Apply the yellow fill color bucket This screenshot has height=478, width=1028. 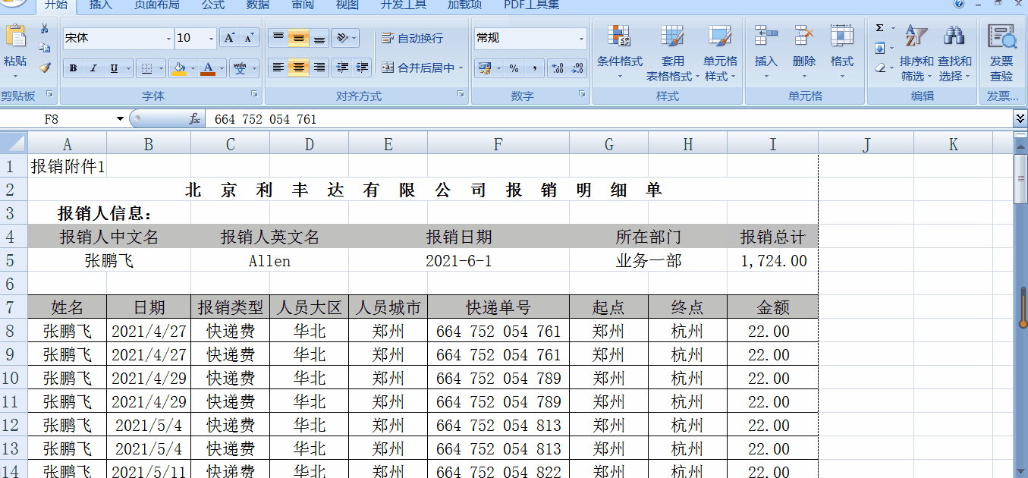tap(179, 68)
